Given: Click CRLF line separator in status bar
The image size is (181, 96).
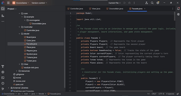Looking at the screenshot, I should 154,94.
